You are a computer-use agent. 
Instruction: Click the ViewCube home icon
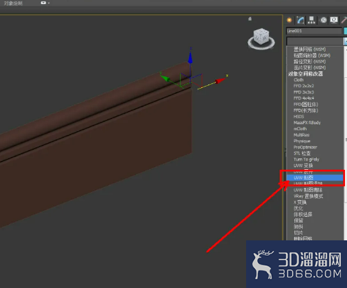(250, 19)
